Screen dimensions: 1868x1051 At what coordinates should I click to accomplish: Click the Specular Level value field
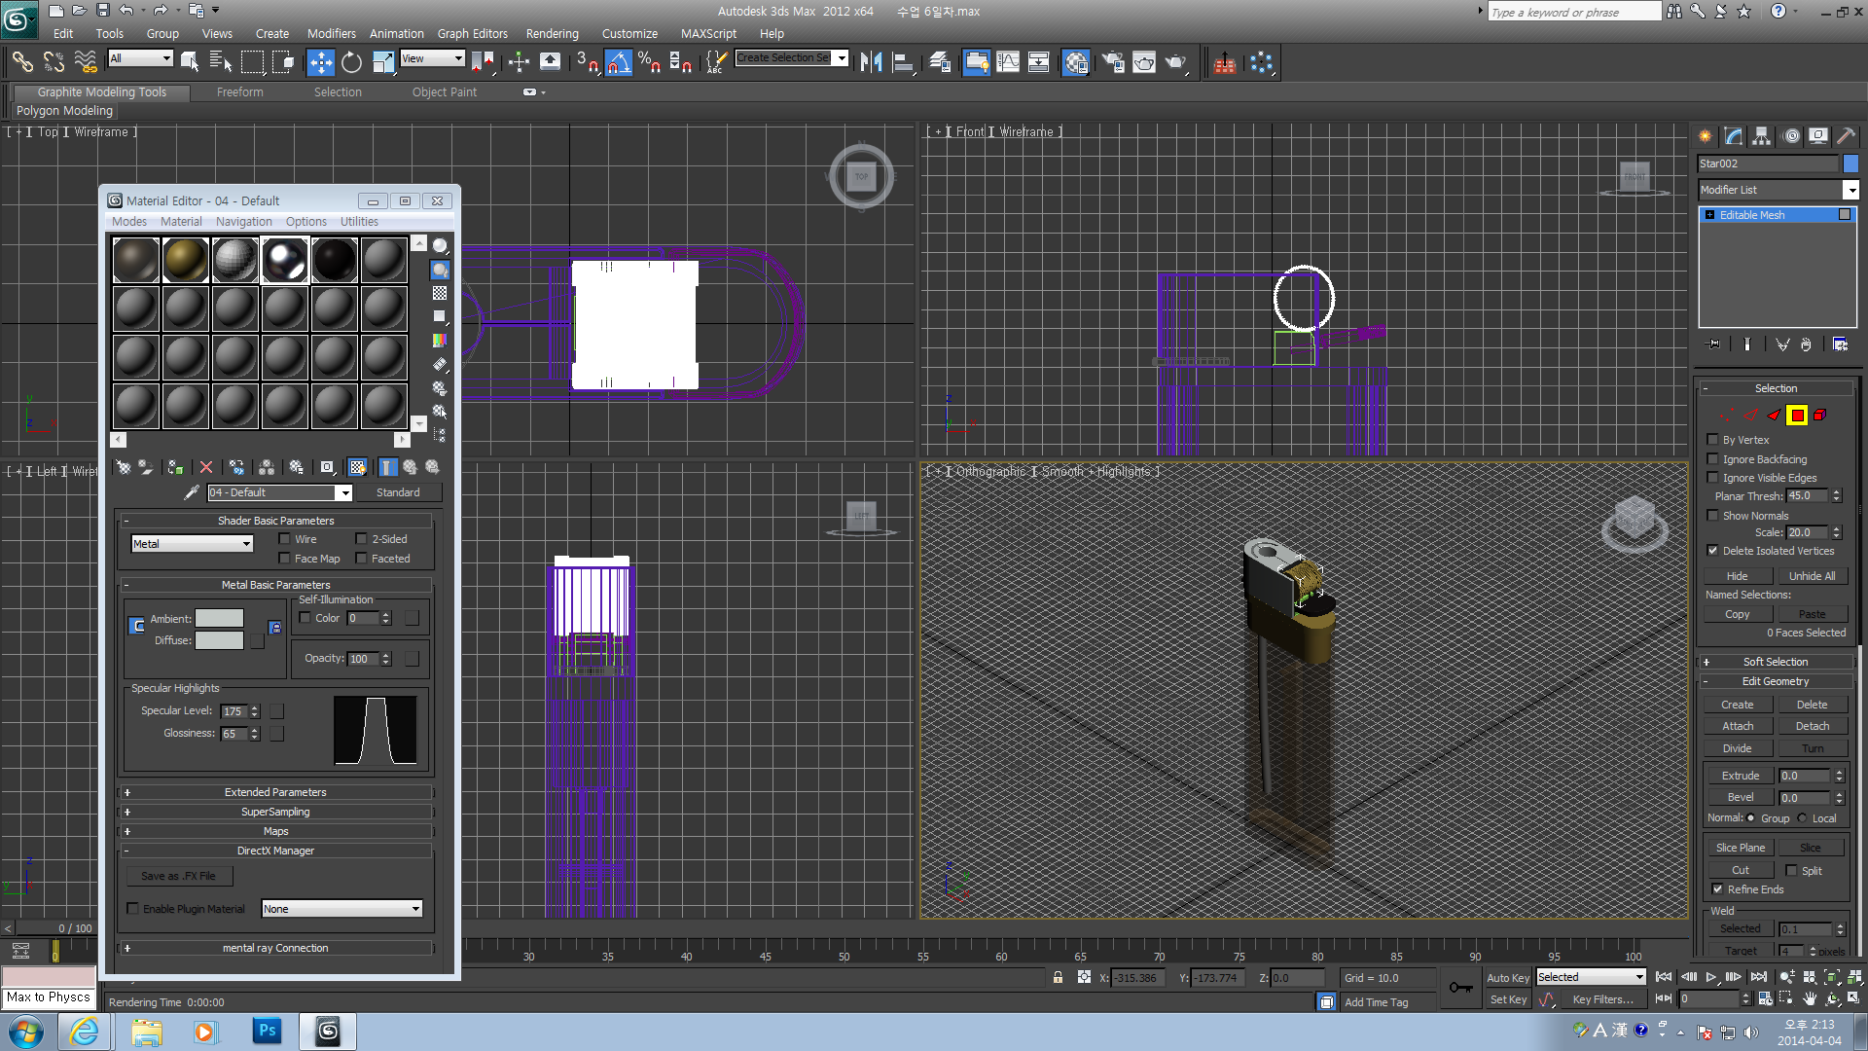tap(233, 711)
